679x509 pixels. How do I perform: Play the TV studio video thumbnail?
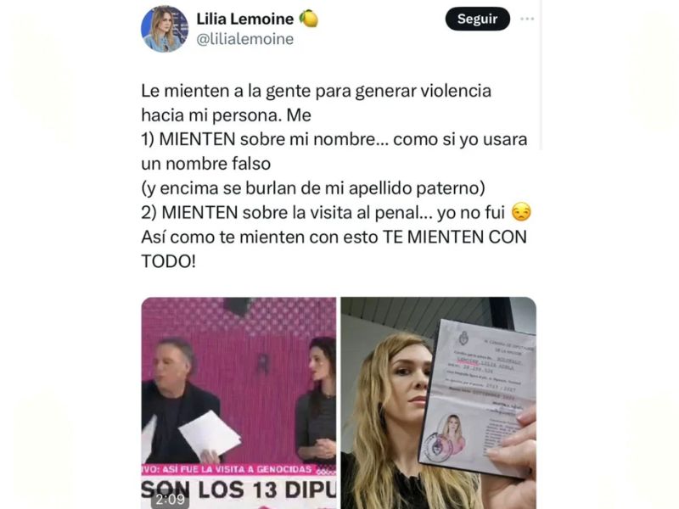pyautogui.click(x=238, y=403)
